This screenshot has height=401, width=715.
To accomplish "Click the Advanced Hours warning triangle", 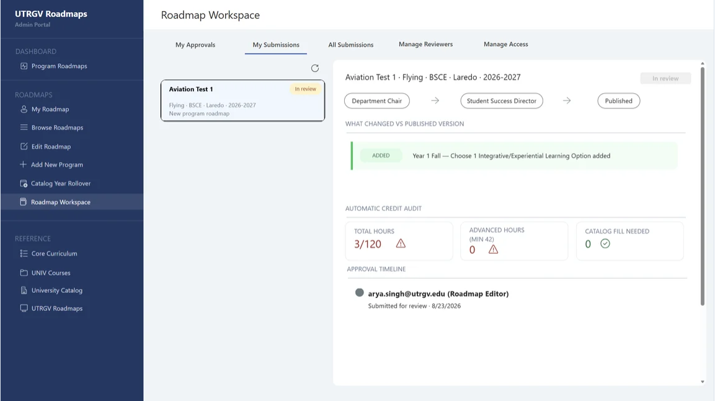I will point(493,250).
